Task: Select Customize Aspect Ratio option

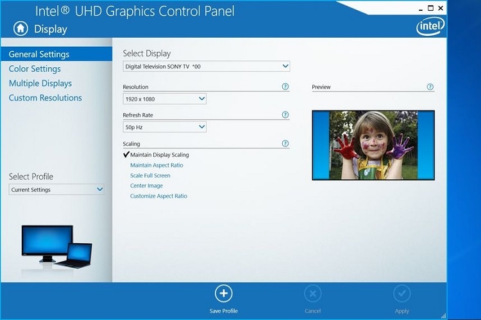Action: (x=158, y=196)
